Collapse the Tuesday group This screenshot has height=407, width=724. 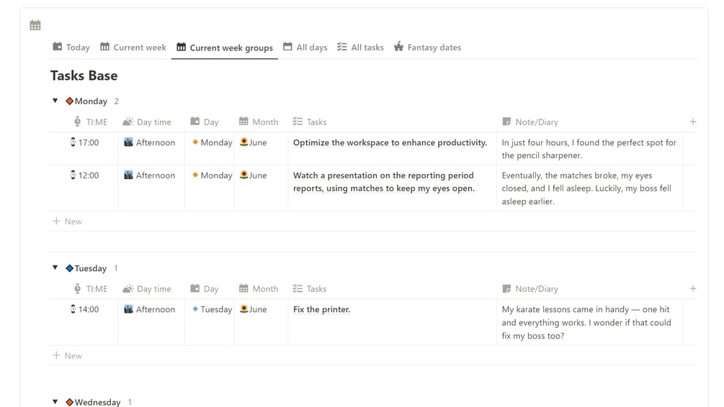(x=55, y=268)
